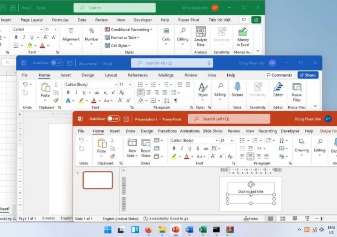Click Dictate microphone in Word ribbon

click(237, 87)
